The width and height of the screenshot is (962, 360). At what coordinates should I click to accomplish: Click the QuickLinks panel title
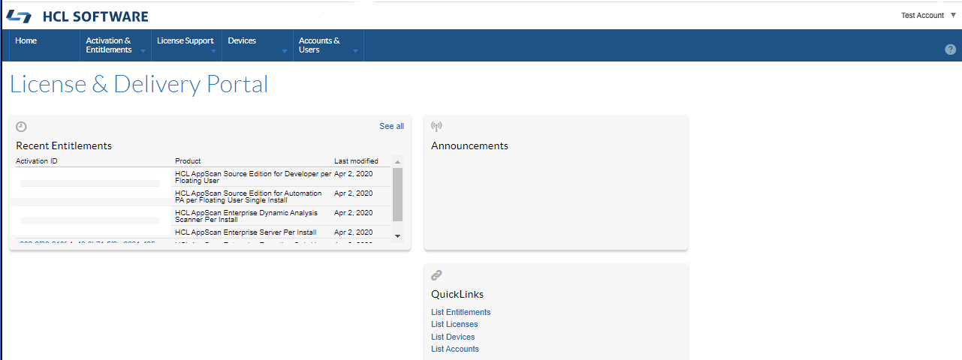[457, 295]
